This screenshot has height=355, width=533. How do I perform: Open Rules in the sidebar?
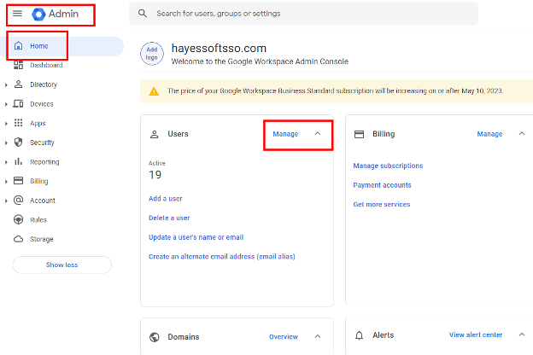pos(38,220)
